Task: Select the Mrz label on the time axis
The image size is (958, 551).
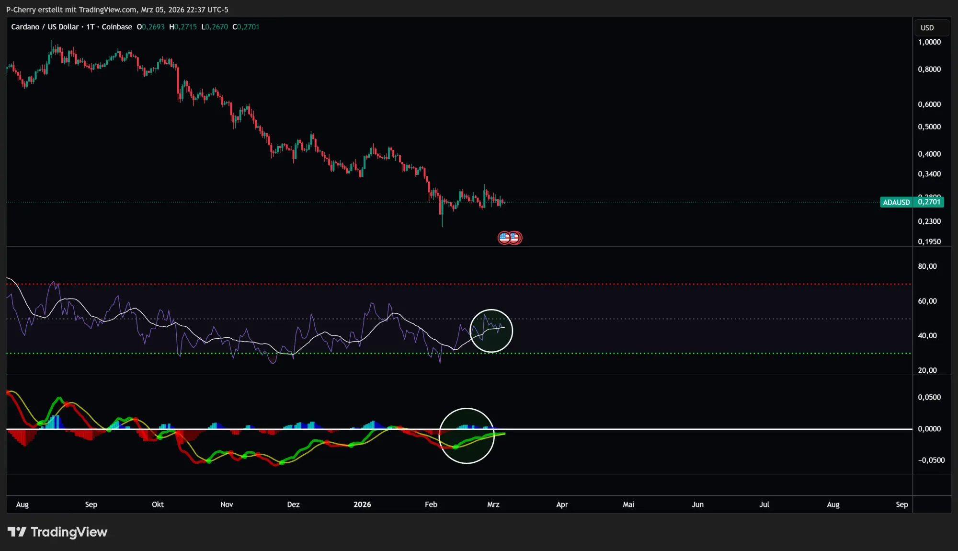Action: point(493,505)
